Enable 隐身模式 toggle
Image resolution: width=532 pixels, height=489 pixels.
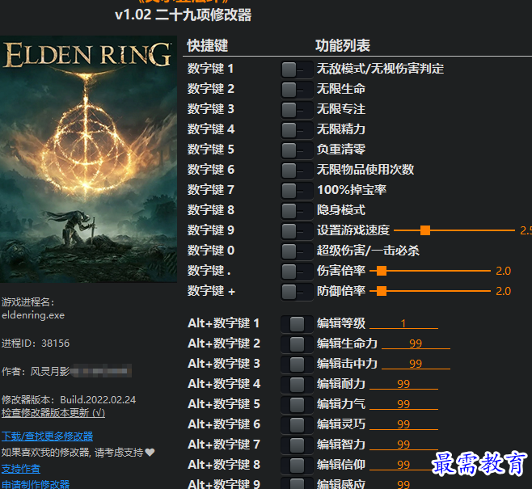(x=297, y=211)
